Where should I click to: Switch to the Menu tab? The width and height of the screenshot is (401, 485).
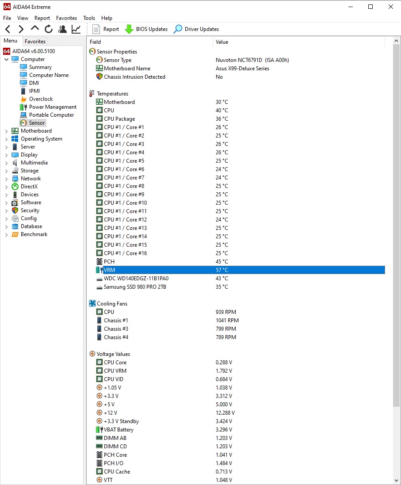coord(11,41)
